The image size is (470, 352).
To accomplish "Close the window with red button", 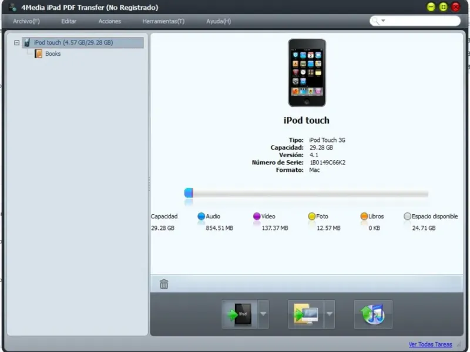I will point(456,7).
